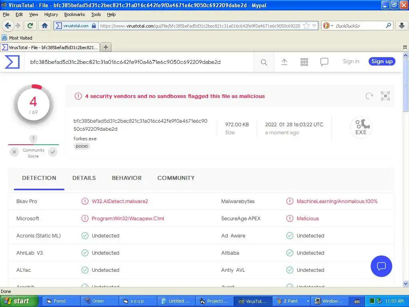Image resolution: width=409 pixels, height=307 pixels.
Task: Open the Help menu
Action: [x=111, y=14]
